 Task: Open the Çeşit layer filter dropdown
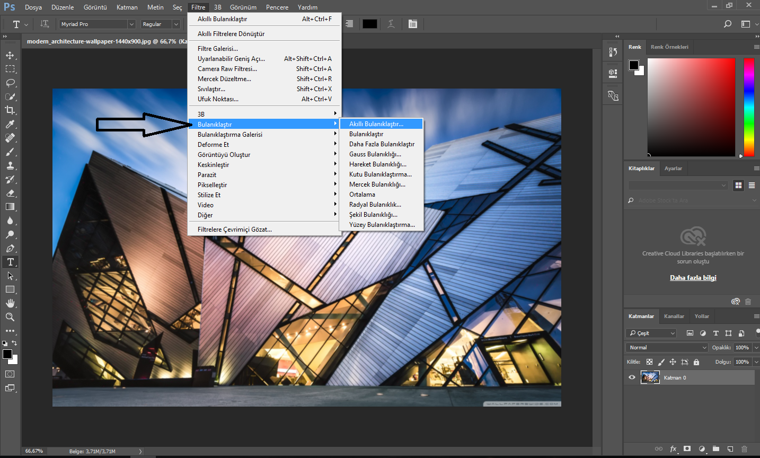tap(652, 333)
